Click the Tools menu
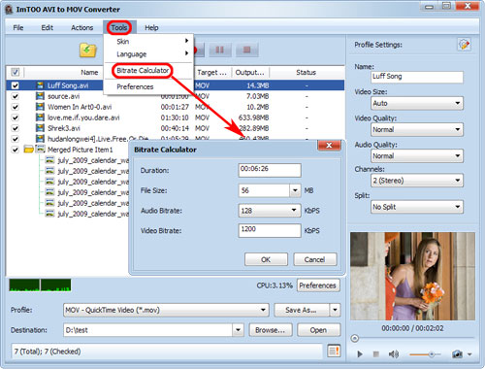Image resolution: width=485 pixels, height=369 pixels. click(x=119, y=27)
